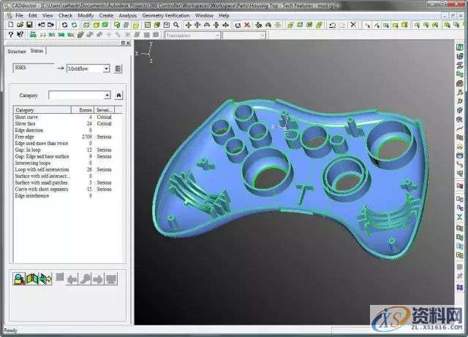Select the Sliver face error row

click(x=27, y=123)
